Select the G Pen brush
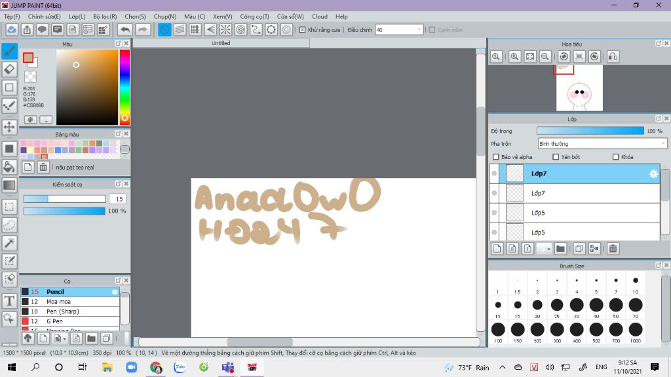The image size is (671, 377). 70,321
